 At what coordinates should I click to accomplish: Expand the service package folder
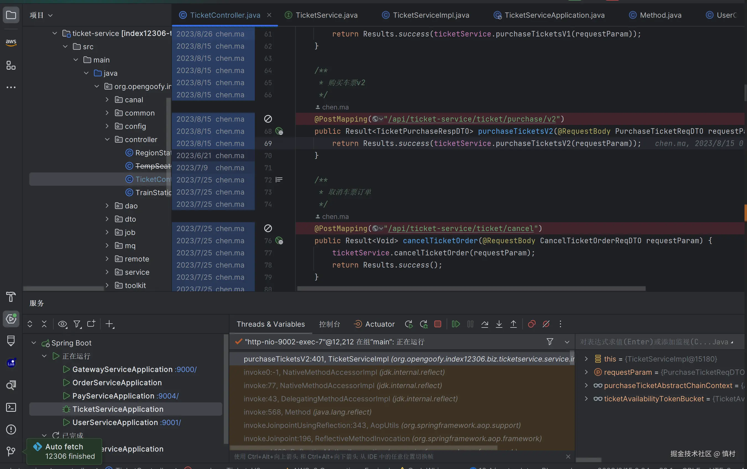[x=107, y=272]
